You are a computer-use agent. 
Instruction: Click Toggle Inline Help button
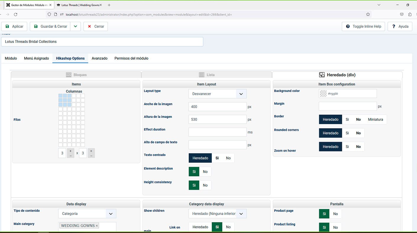point(363,26)
